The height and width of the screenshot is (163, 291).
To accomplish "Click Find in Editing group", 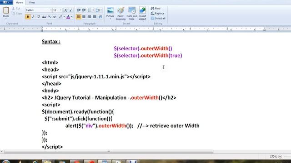I will click(x=156, y=8).
